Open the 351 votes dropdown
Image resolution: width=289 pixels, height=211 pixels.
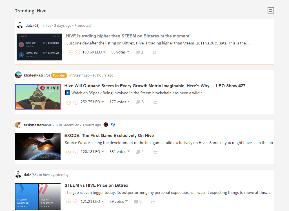click(119, 152)
